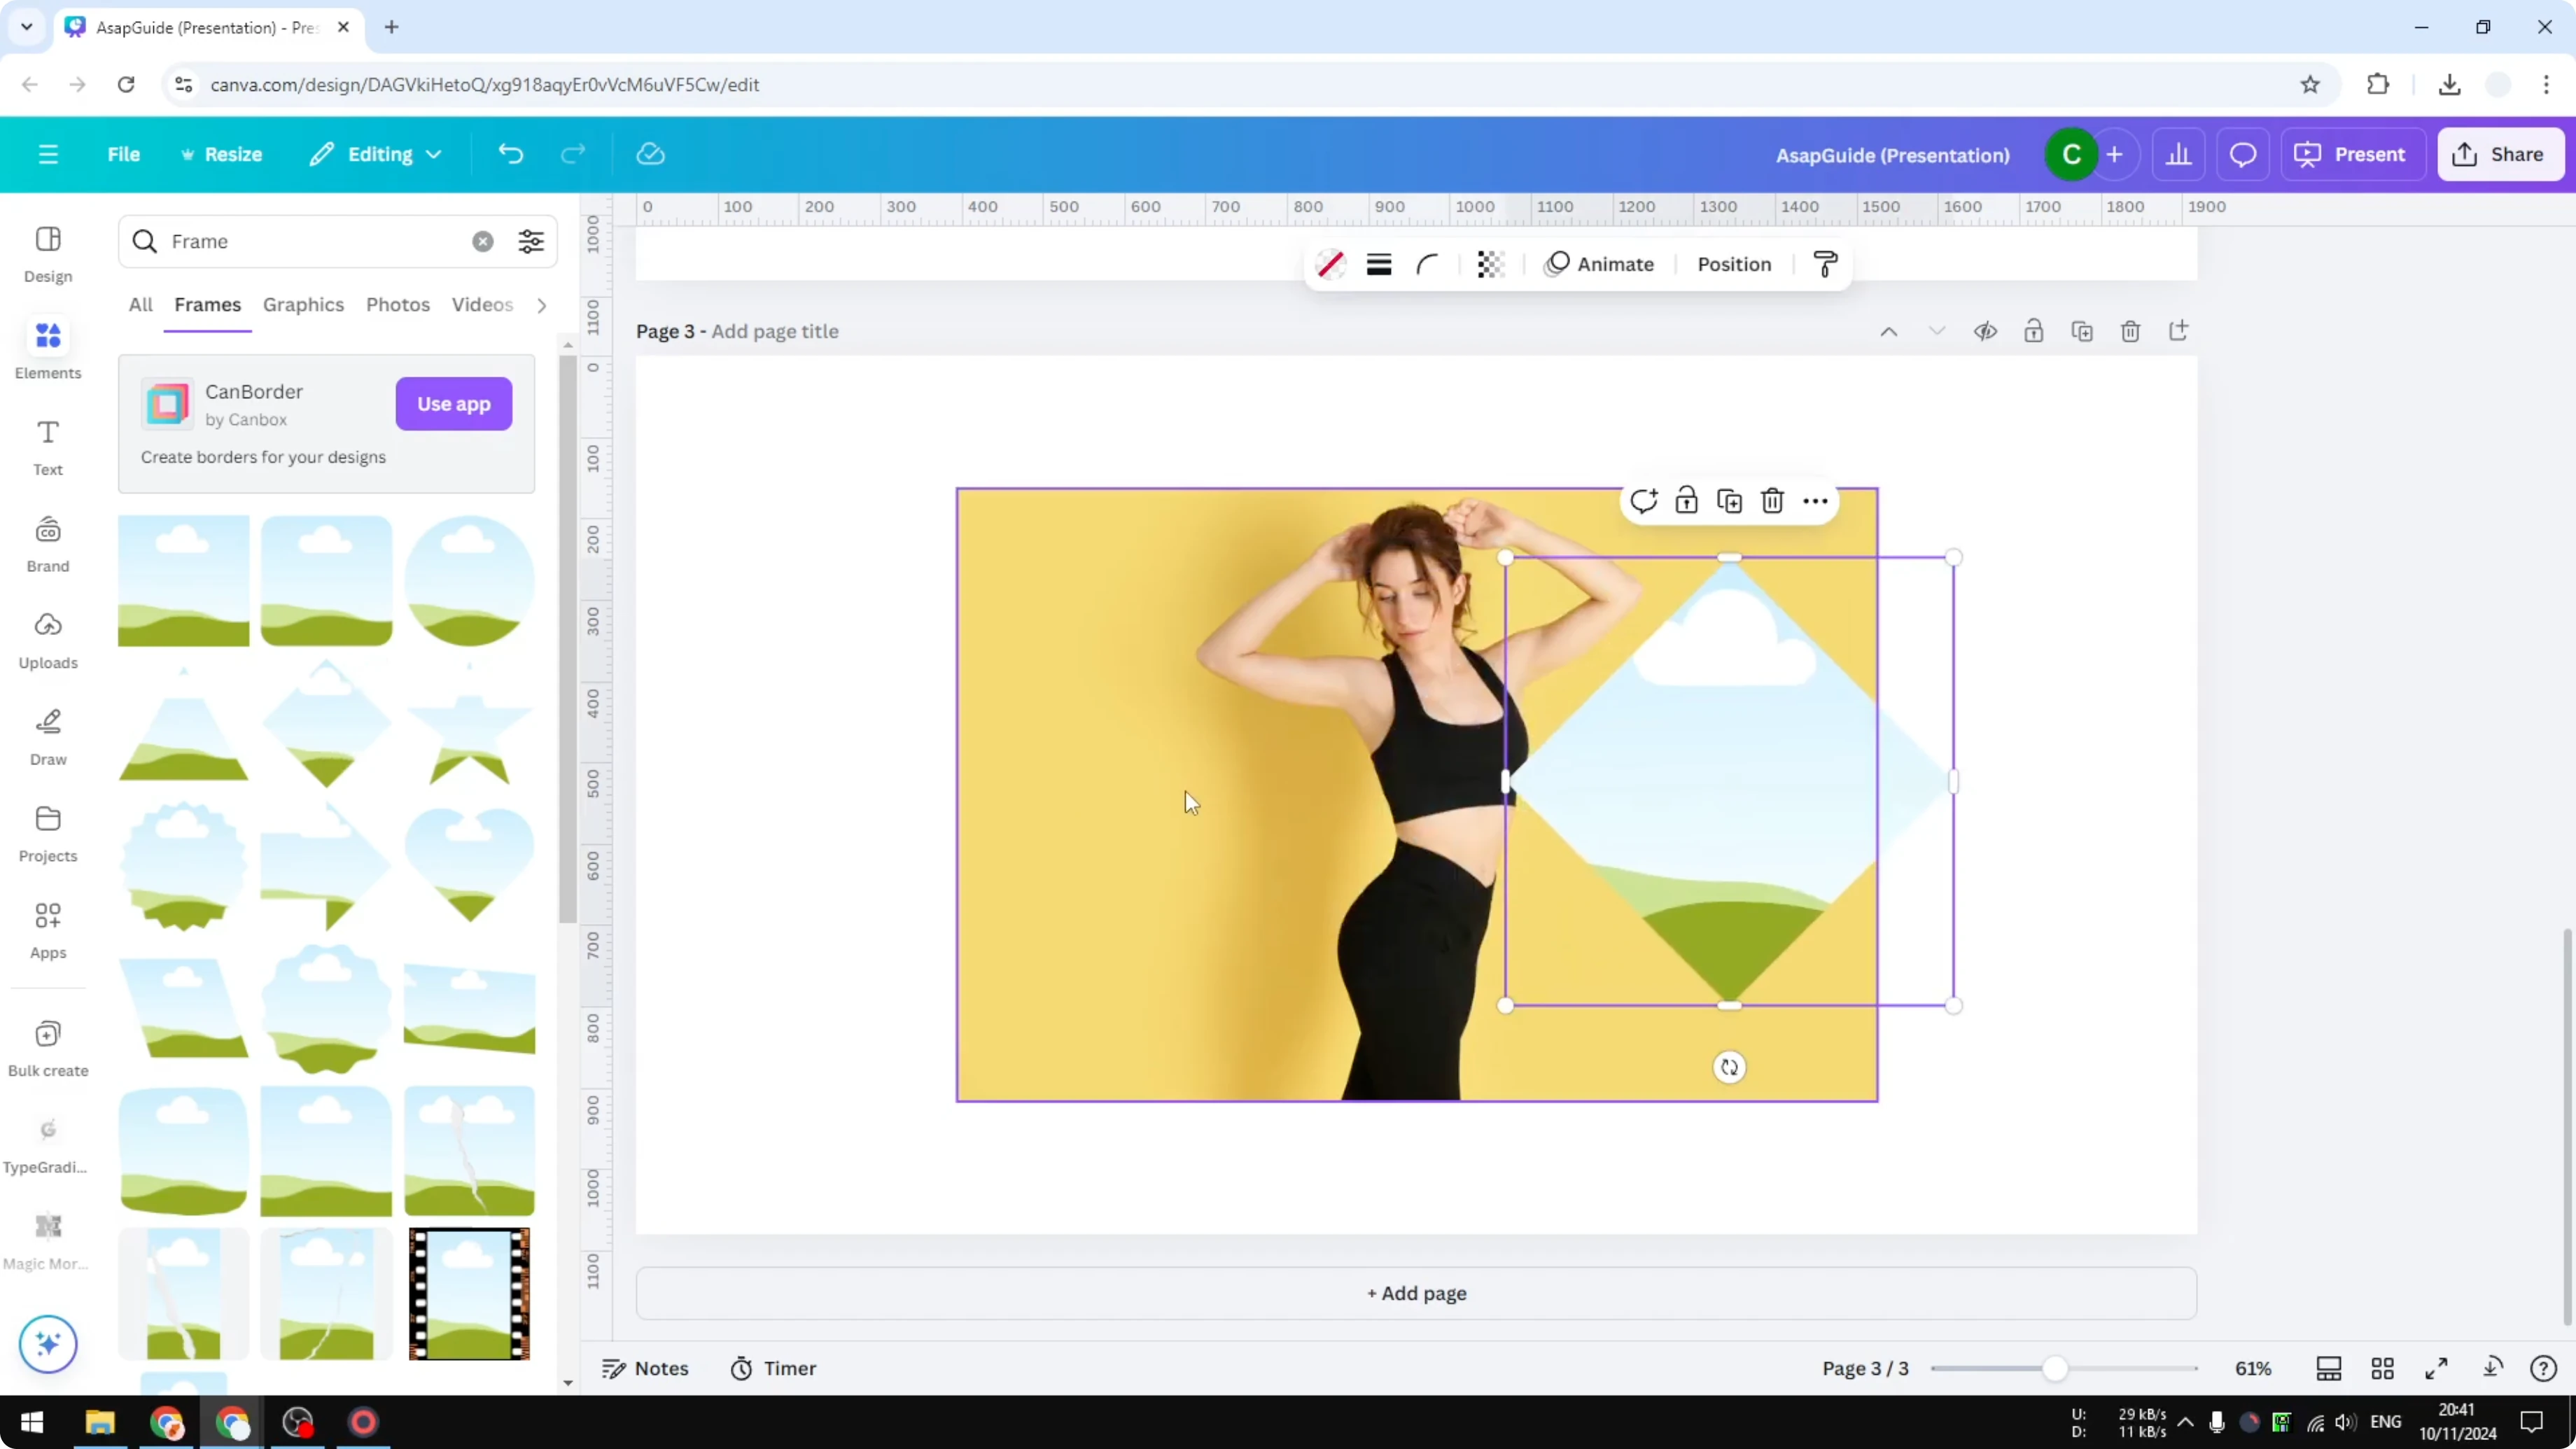Toggle search filters beside the Frame search box
Viewport: 2576px width, 1449px height.
[x=531, y=241]
